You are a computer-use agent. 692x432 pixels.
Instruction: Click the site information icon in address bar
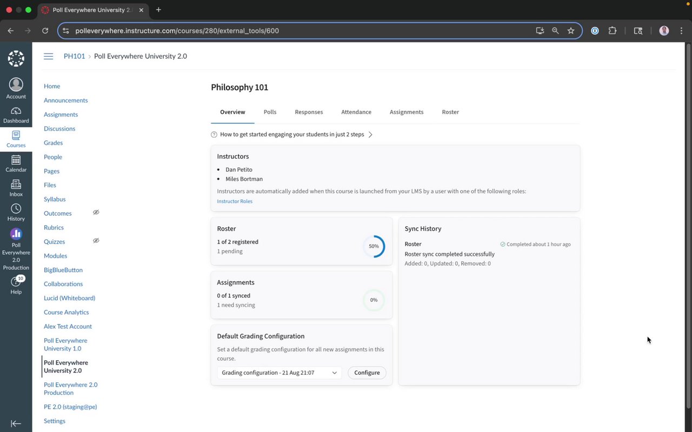(x=66, y=31)
